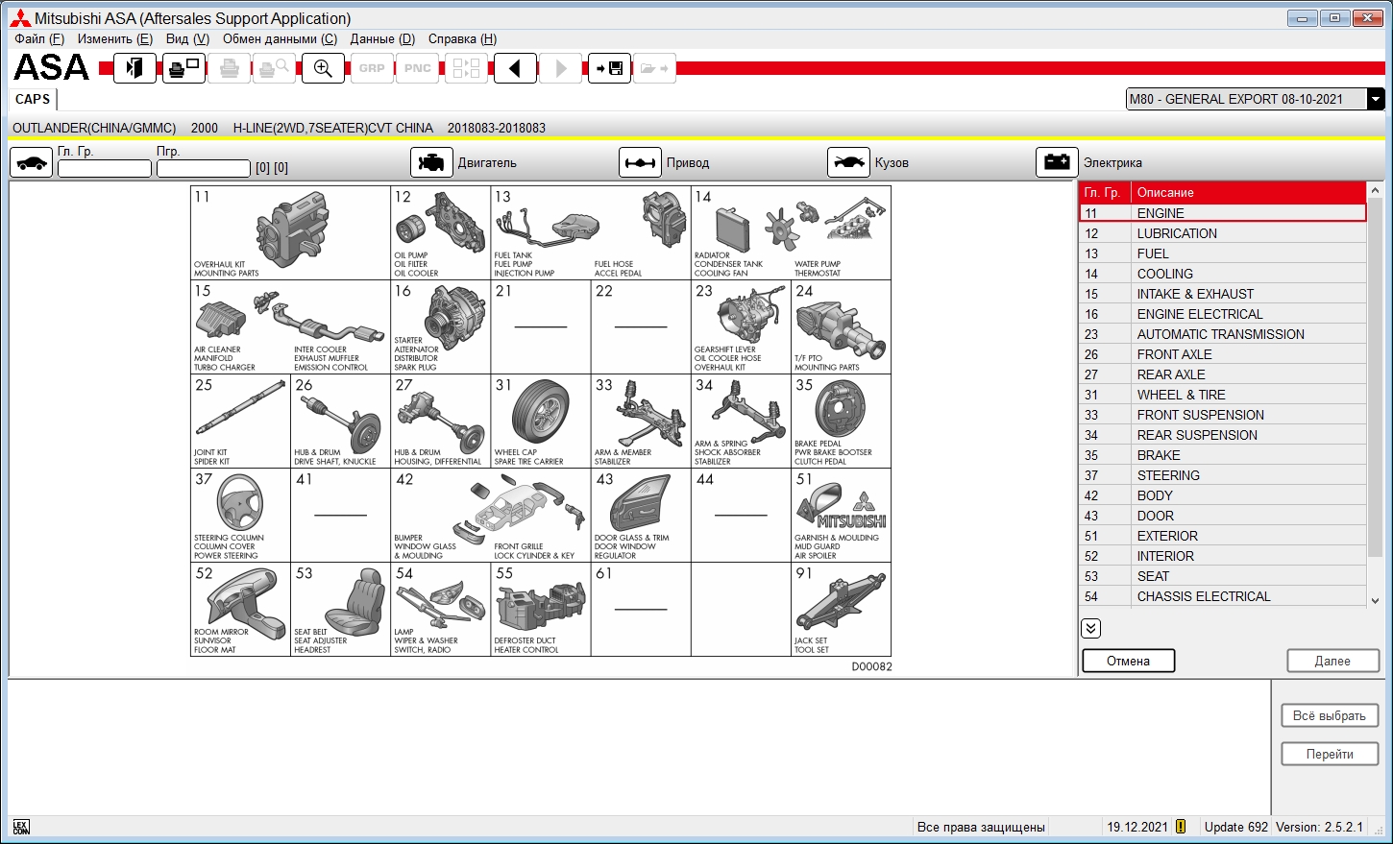
Task: Select group 42 Bumper thumbnail
Action: click(491, 516)
